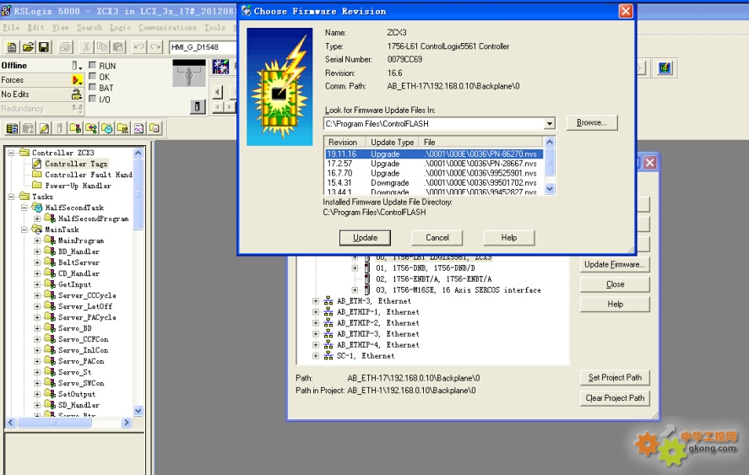The height and width of the screenshot is (475, 749).
Task: Open firmware update files path dropdown
Action: click(x=550, y=124)
